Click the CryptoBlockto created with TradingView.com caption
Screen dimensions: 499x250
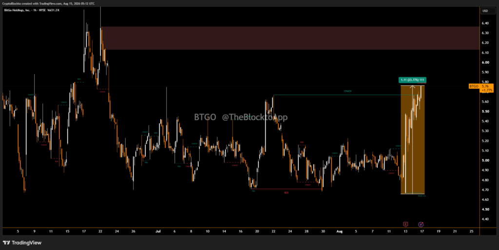pos(48,3)
